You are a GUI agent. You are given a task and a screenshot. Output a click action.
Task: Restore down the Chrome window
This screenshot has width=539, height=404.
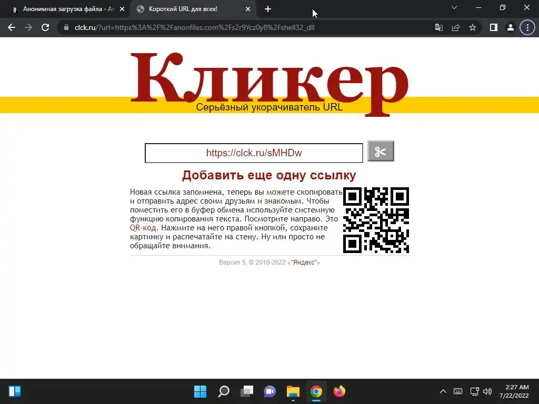[503, 7]
